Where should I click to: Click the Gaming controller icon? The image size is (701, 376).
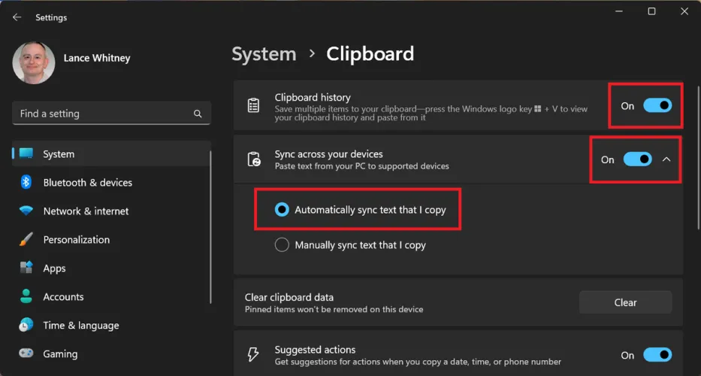point(26,354)
